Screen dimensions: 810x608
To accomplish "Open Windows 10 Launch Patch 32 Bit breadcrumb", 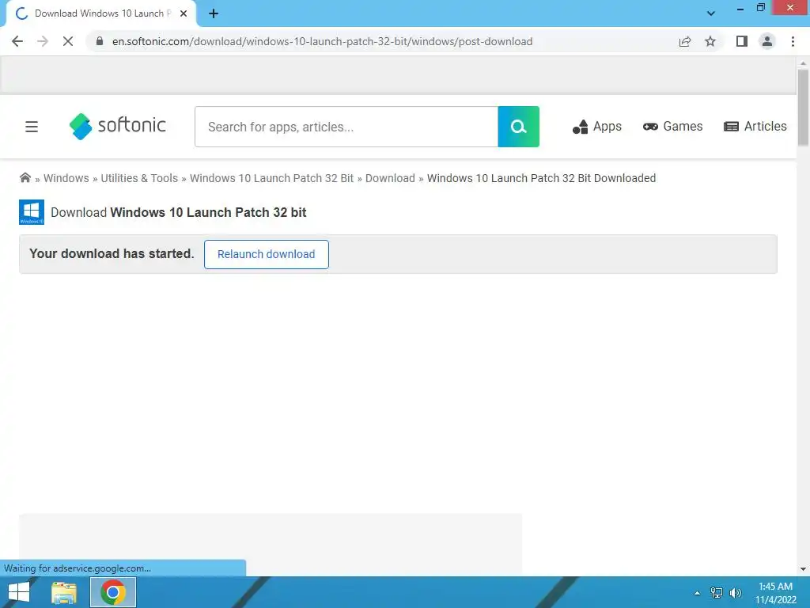I will pos(272,178).
